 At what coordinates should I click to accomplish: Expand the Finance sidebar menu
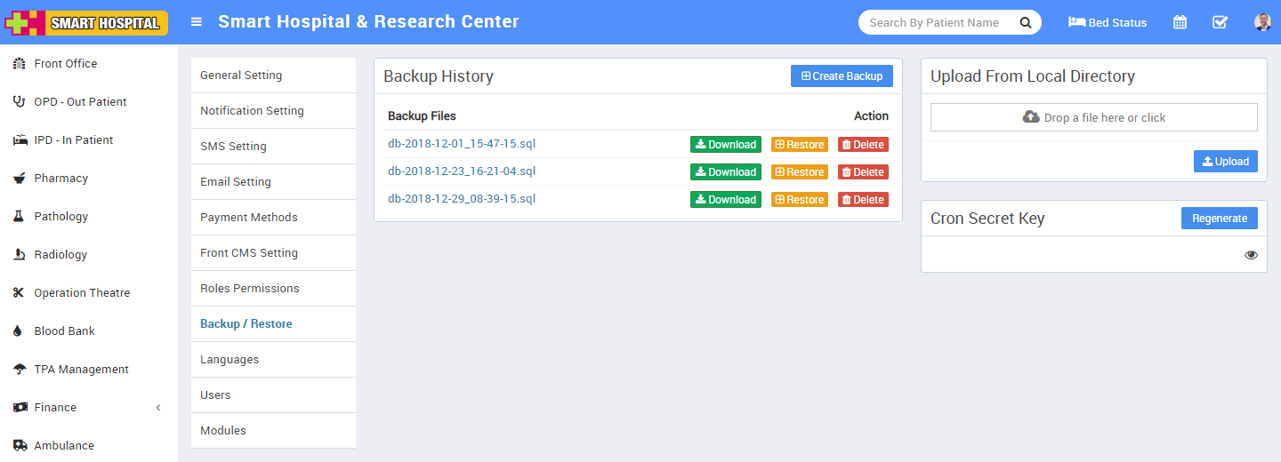point(55,408)
